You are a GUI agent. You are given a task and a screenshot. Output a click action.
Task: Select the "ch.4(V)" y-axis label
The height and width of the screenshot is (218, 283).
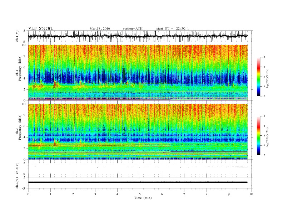tap(17, 183)
